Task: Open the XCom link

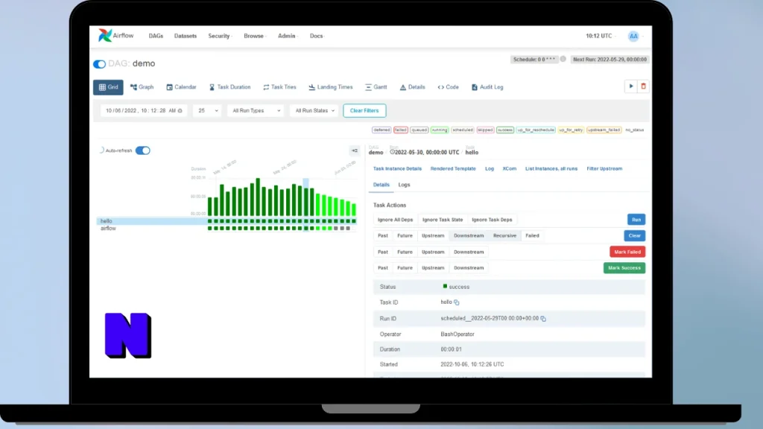Action: (x=509, y=169)
